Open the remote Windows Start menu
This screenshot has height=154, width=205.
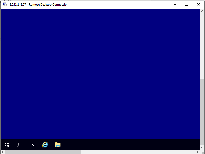coord(7,145)
